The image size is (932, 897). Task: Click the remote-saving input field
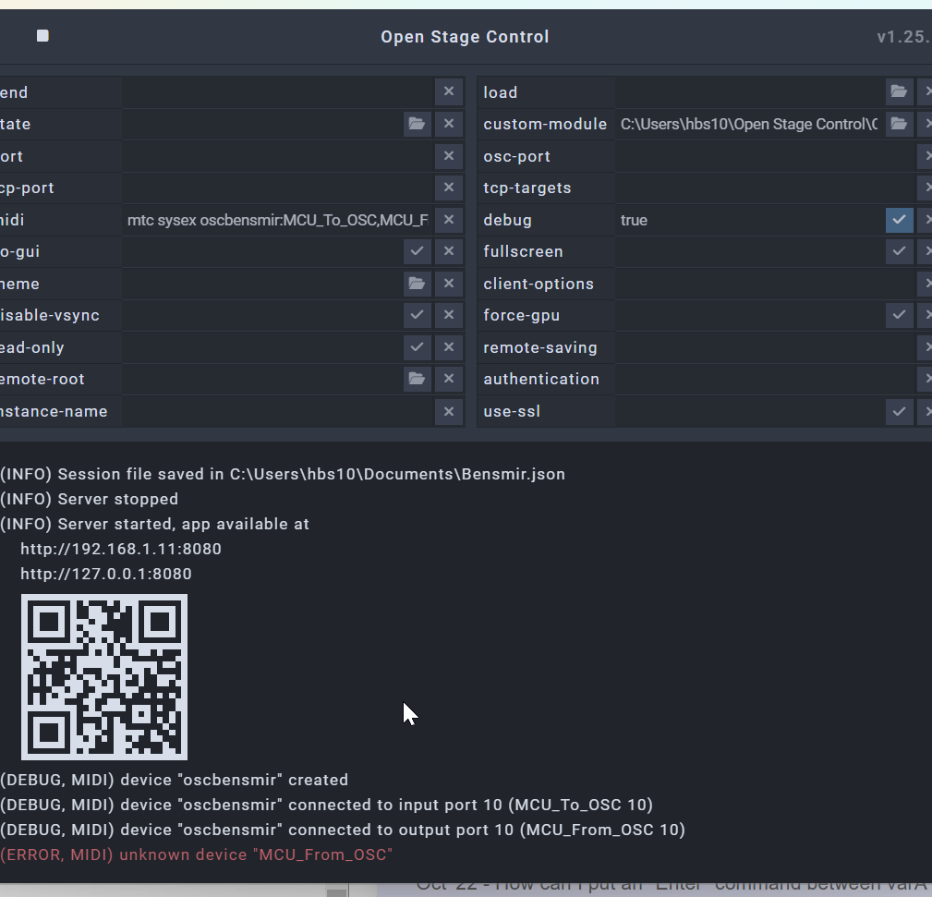(x=765, y=346)
